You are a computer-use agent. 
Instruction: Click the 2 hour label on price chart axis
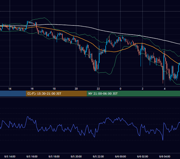(x=143, y=89)
